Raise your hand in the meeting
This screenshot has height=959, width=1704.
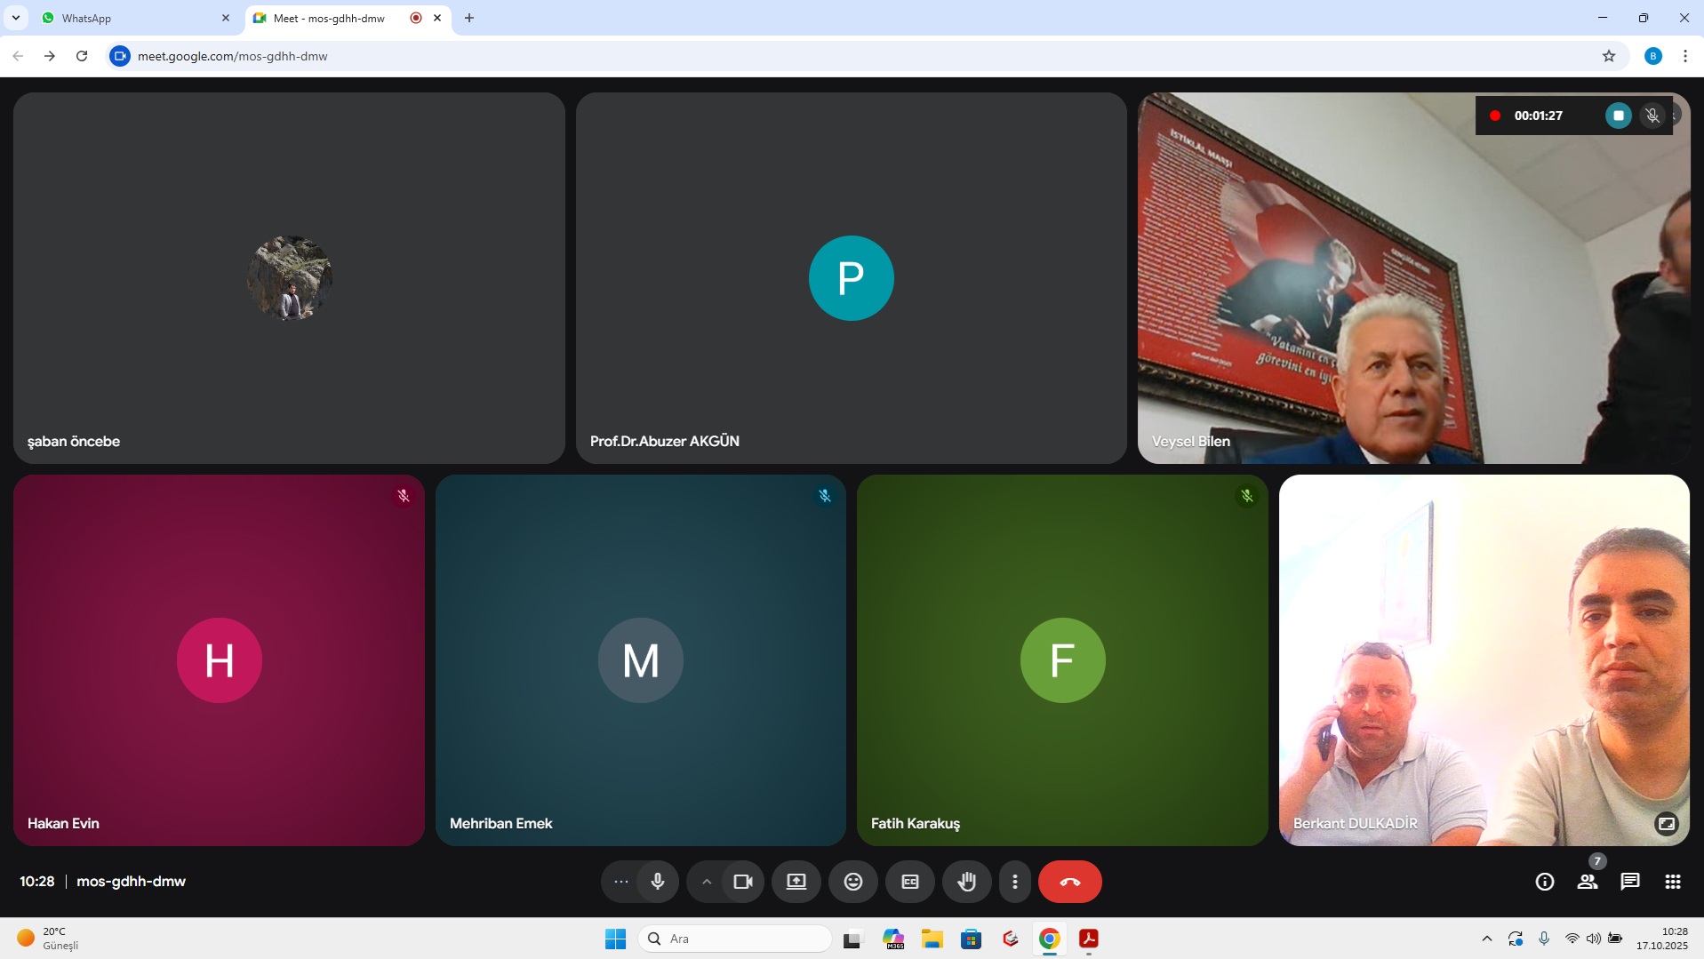click(967, 882)
